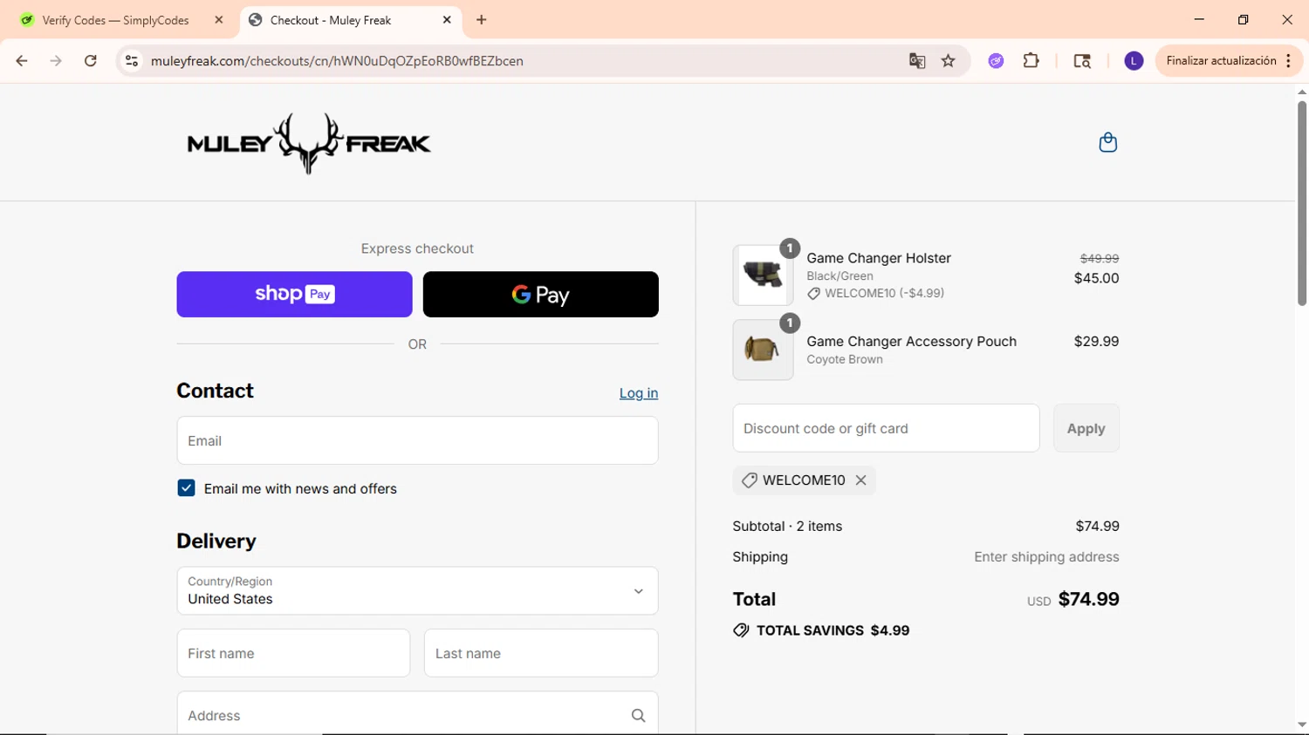Pay with the Google Pay button
The image size is (1309, 735).
(540, 295)
